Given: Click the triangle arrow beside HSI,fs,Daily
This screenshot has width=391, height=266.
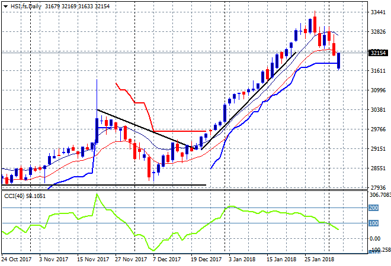Looking at the screenshot, I should pyautogui.click(x=6, y=7).
